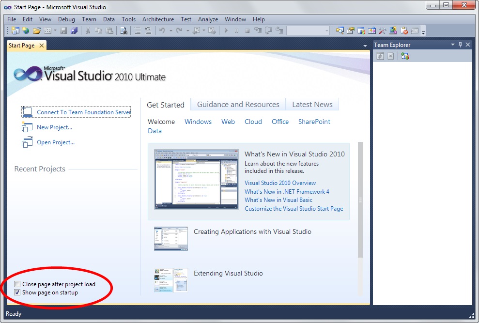Click the Paste clipboard icon
The height and width of the screenshot is (323, 479).
(109, 31)
